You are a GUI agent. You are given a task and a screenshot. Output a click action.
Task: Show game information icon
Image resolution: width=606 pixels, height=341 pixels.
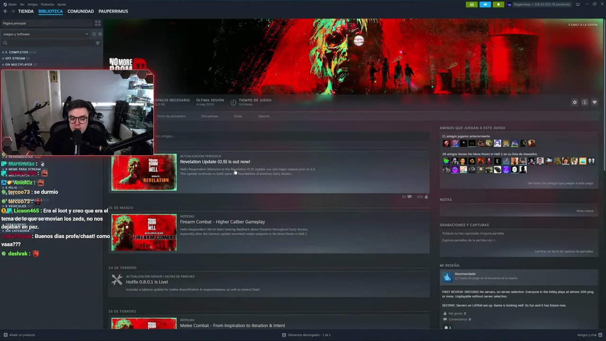coord(585,102)
